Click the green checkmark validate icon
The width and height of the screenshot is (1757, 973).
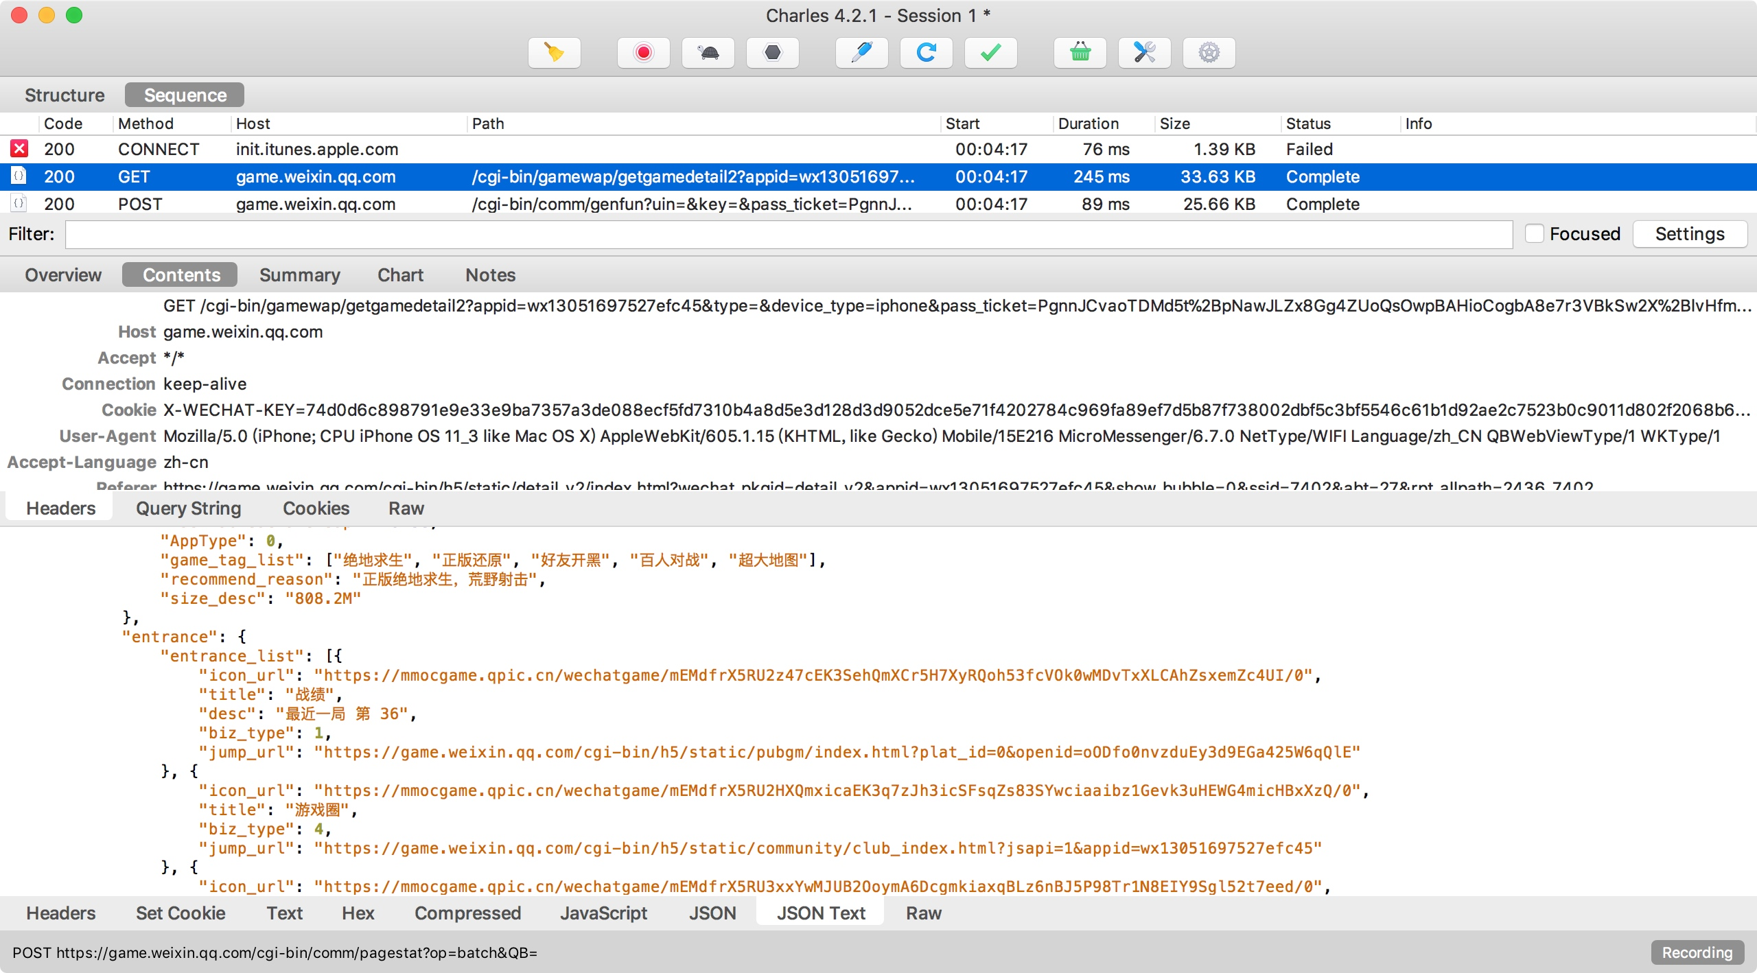click(990, 53)
